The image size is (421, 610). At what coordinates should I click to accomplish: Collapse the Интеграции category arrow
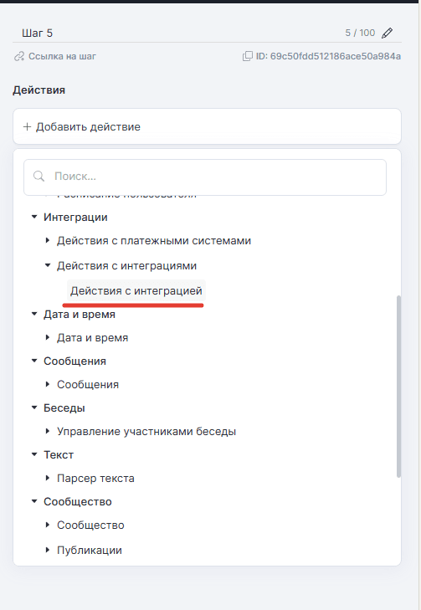pyautogui.click(x=34, y=217)
